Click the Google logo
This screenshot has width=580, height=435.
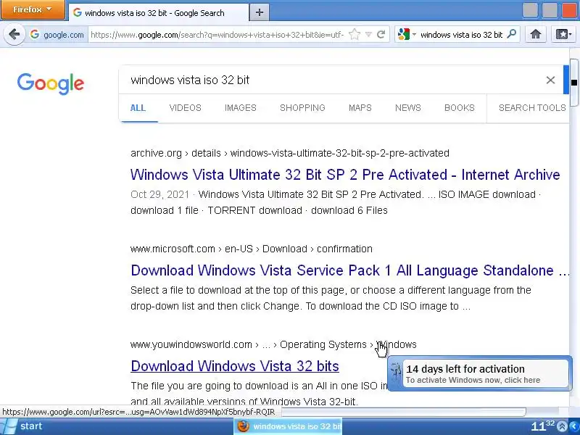click(51, 83)
